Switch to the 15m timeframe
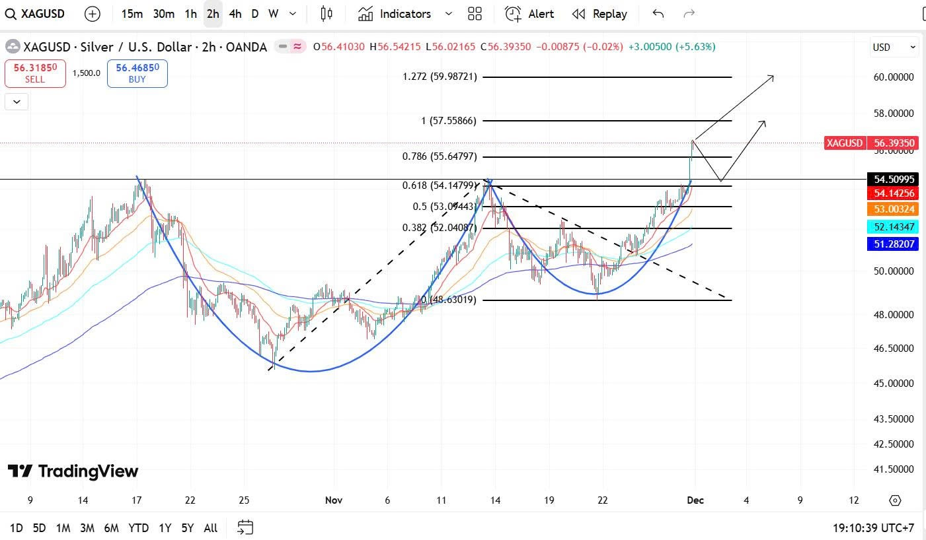This screenshot has width=926, height=540. [x=132, y=14]
